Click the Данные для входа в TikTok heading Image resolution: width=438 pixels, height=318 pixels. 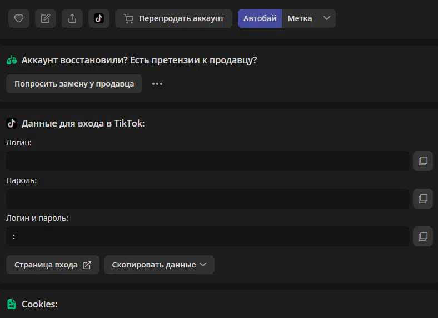click(x=82, y=123)
